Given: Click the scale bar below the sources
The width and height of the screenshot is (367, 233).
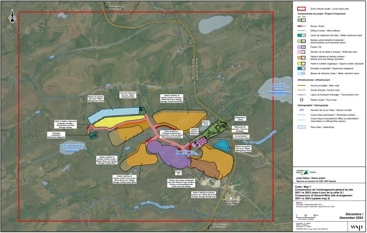Looking at the screenshot, I should click(306, 217).
